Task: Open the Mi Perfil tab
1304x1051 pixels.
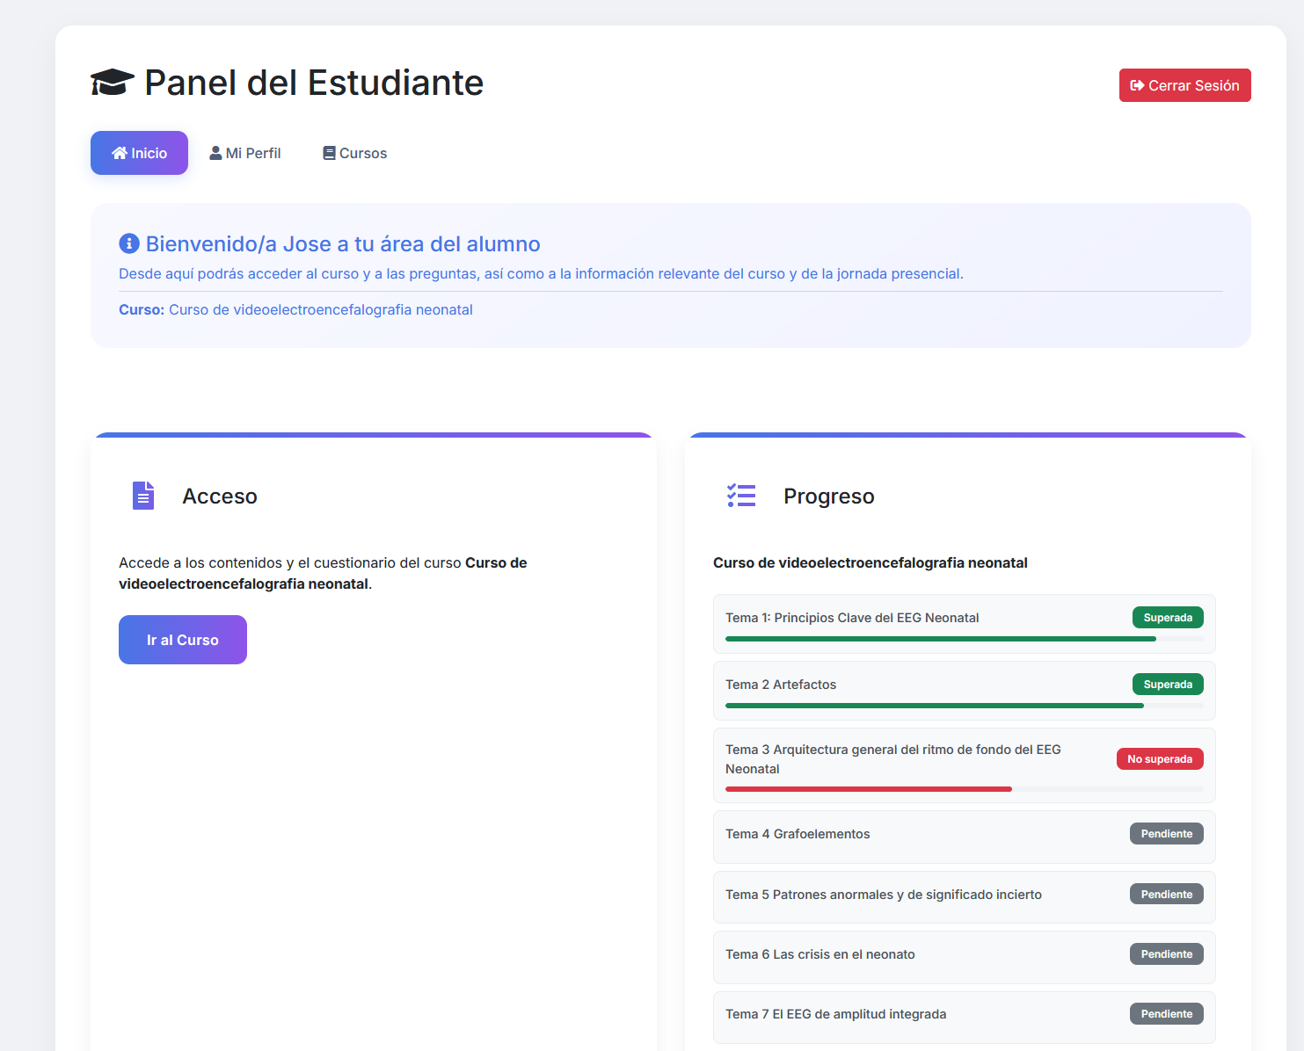Action: tap(245, 153)
